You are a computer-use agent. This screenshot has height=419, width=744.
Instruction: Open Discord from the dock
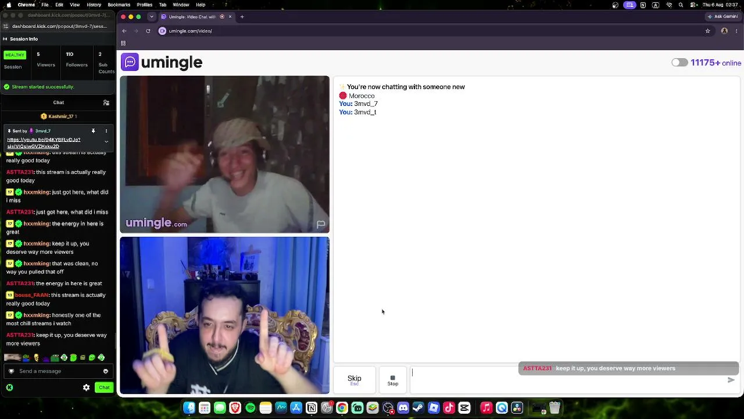[403, 408]
